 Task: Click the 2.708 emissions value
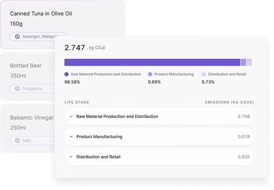point(244,116)
